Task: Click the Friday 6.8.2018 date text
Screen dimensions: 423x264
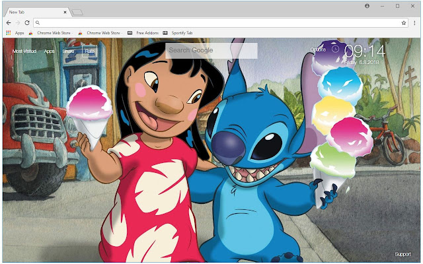Action: pos(362,62)
